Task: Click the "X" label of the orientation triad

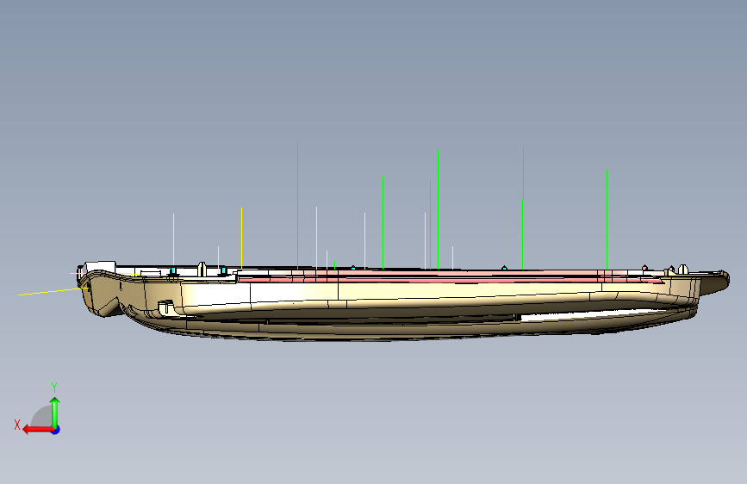Action: pyautogui.click(x=17, y=425)
